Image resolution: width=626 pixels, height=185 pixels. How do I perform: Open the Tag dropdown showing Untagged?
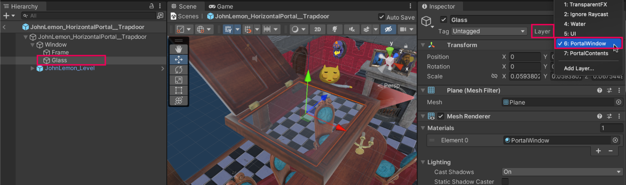[489, 31]
